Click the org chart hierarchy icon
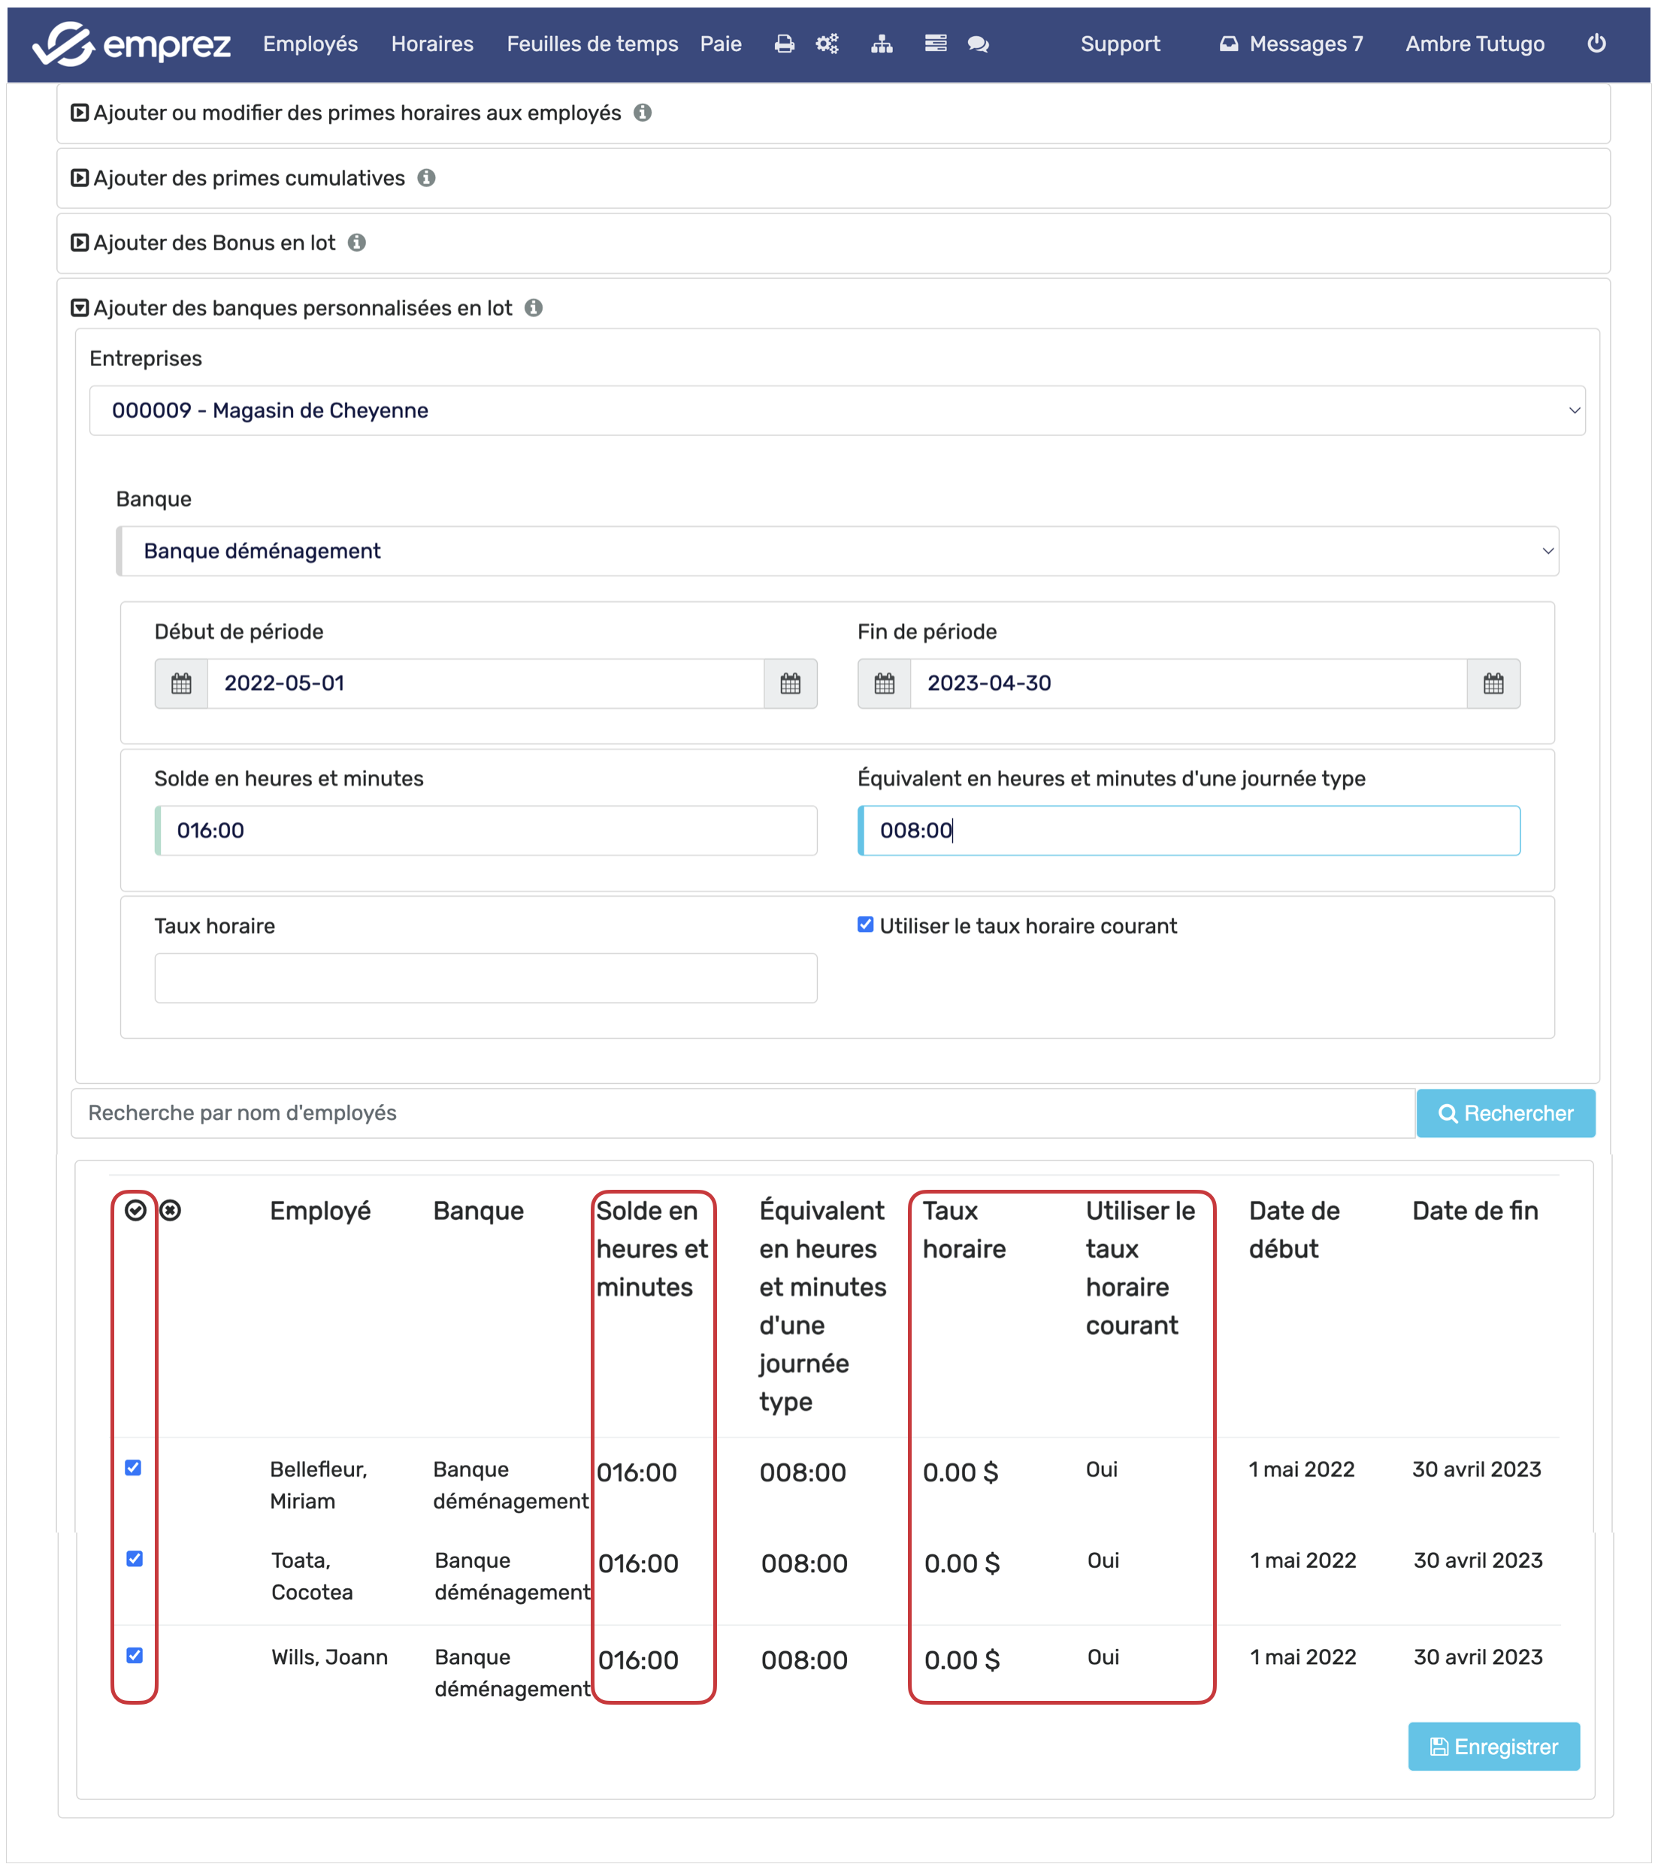 click(x=882, y=44)
